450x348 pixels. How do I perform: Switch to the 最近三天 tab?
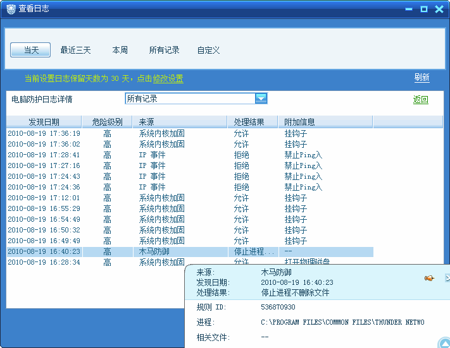click(x=75, y=50)
